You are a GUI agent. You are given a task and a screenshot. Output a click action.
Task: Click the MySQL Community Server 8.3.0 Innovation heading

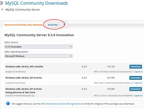click(x=39, y=35)
